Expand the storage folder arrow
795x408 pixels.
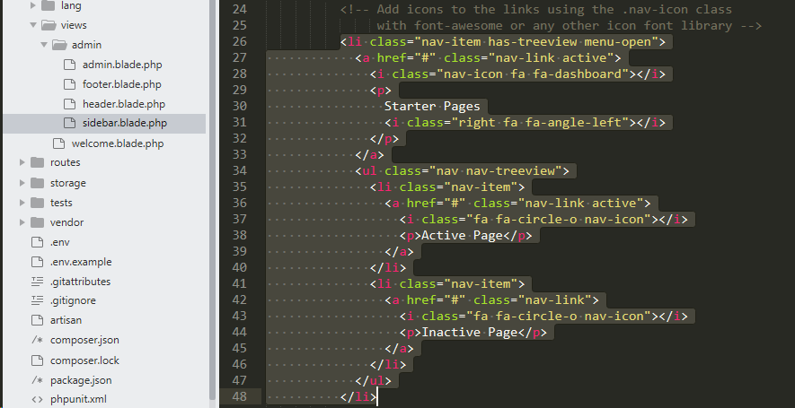(x=22, y=182)
